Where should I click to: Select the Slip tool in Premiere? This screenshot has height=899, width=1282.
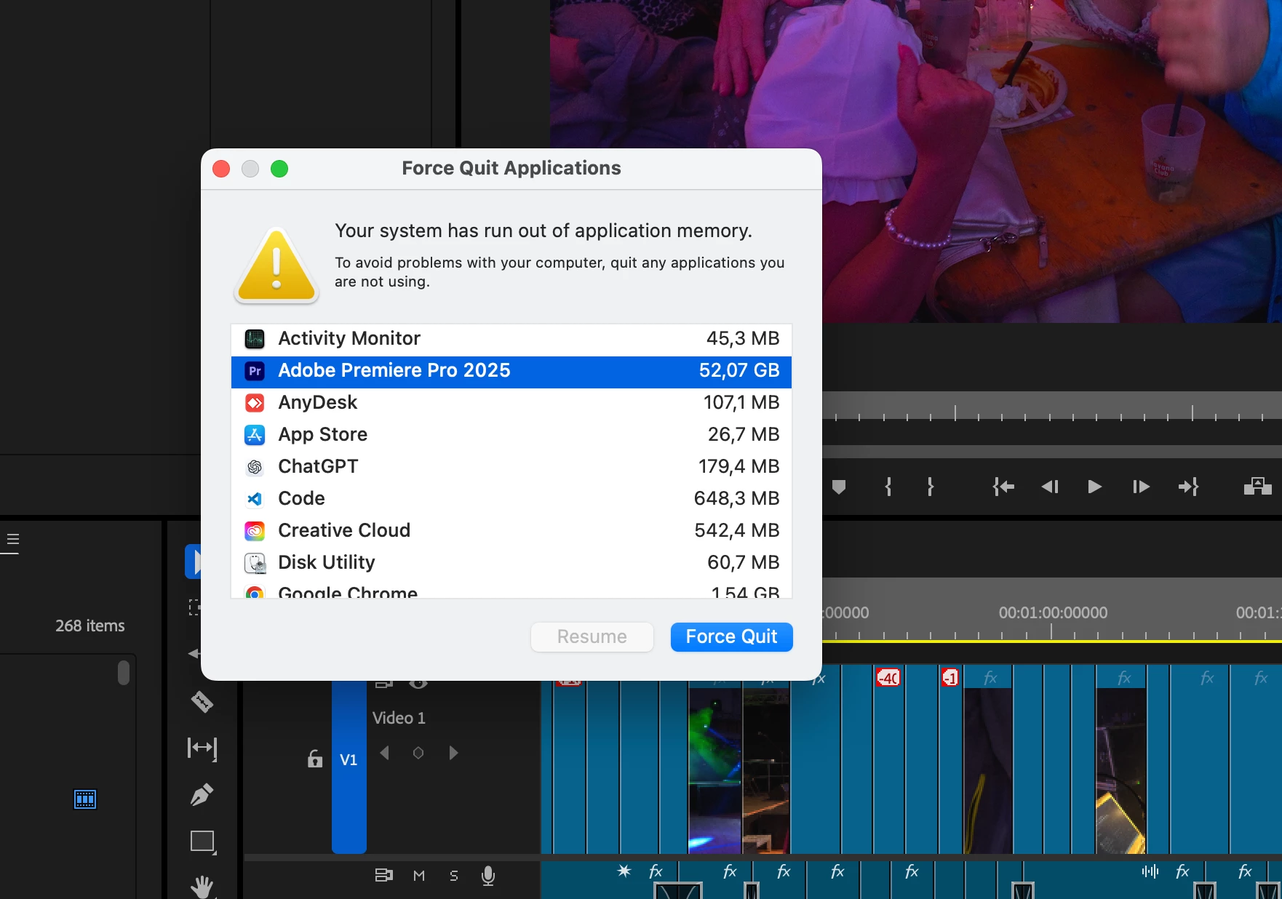point(202,748)
